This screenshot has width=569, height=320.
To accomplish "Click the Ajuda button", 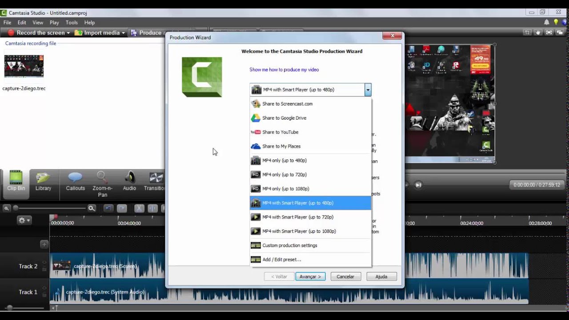I will pyautogui.click(x=381, y=276).
